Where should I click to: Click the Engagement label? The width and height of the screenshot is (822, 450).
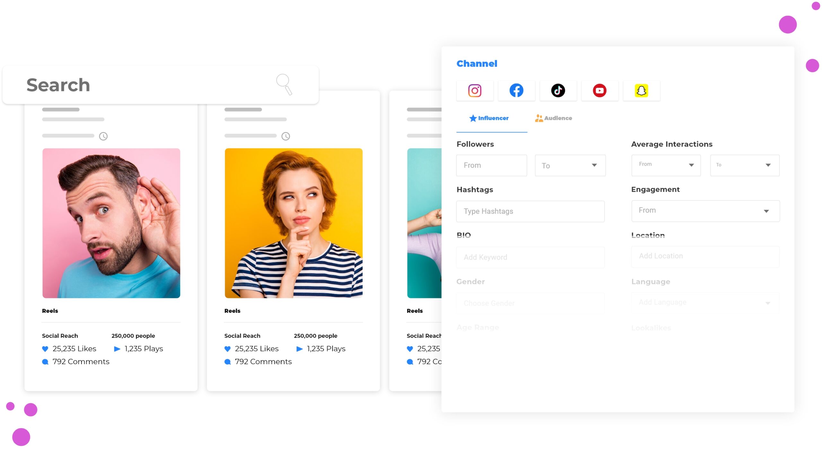click(655, 189)
